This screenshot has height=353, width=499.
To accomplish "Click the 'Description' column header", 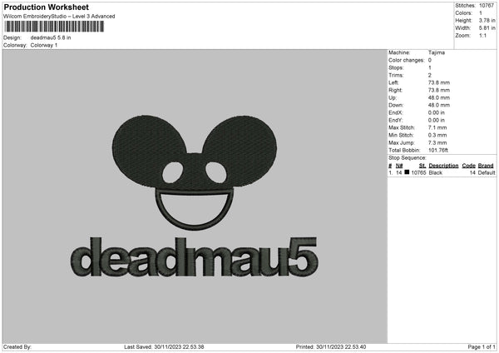I will coord(443,166).
